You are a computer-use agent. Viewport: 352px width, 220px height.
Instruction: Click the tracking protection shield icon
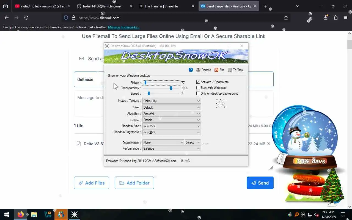pos(66,18)
